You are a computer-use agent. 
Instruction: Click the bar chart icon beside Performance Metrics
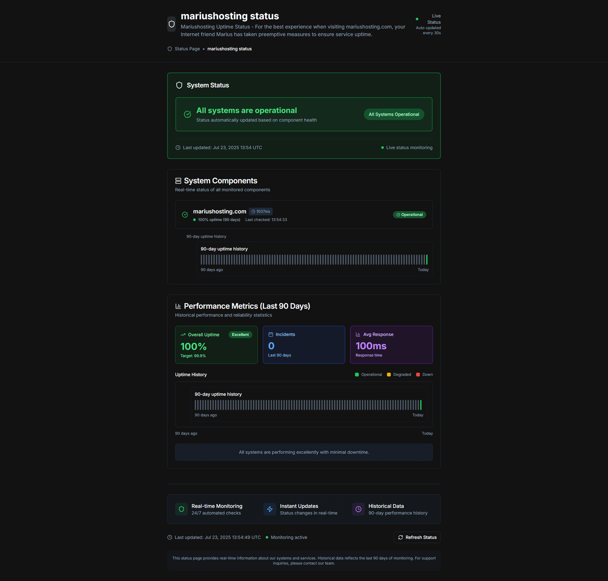(x=178, y=306)
